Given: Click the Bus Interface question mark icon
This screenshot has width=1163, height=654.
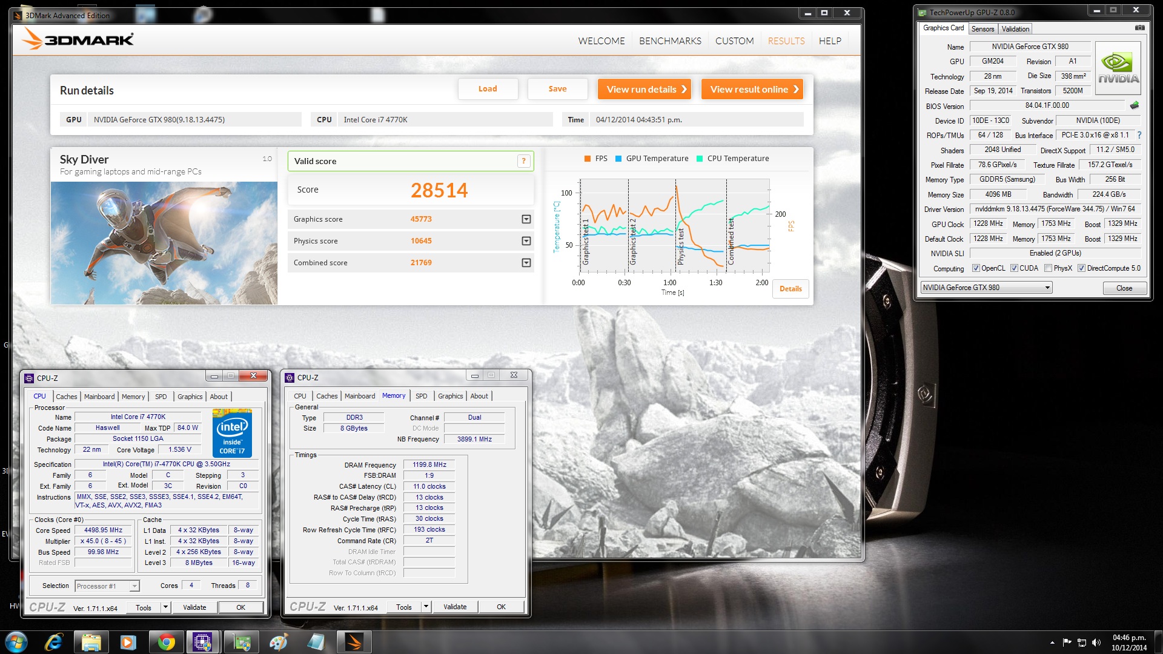Looking at the screenshot, I should click(x=1139, y=135).
